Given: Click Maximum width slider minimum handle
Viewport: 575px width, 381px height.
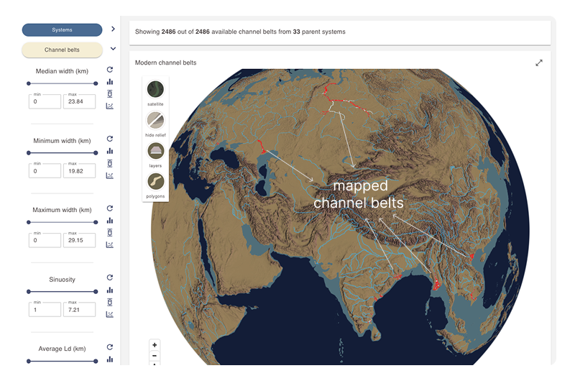Looking at the screenshot, I should pos(29,222).
